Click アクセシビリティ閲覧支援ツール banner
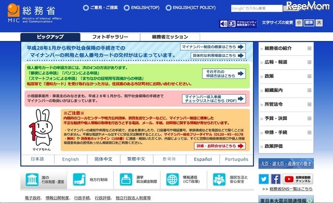This screenshot has width=333, height=203. click(x=238, y=24)
